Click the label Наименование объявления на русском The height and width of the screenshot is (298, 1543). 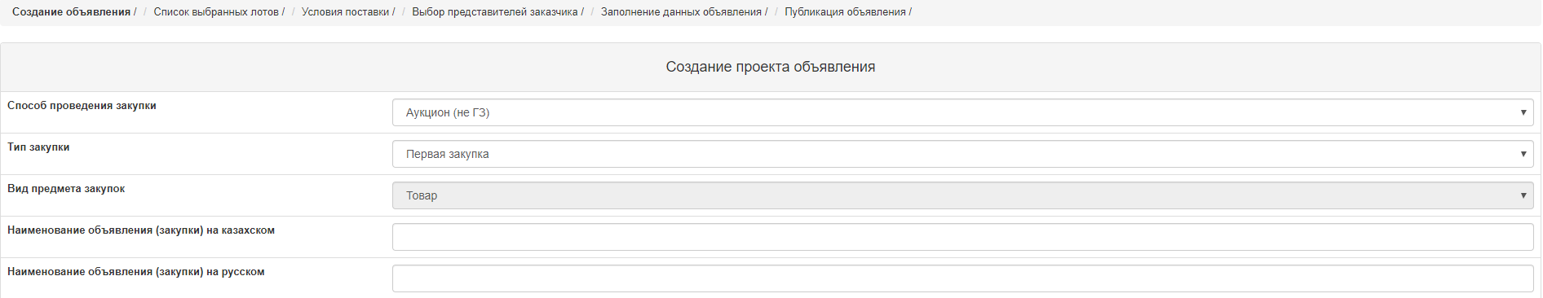[136, 272]
